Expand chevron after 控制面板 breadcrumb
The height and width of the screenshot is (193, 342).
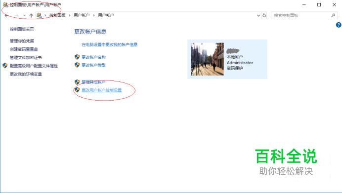tap(69, 15)
